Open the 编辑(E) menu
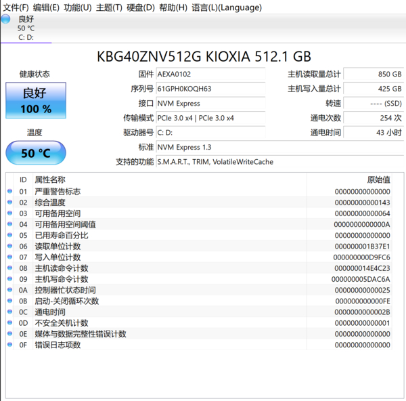 coord(46,7)
